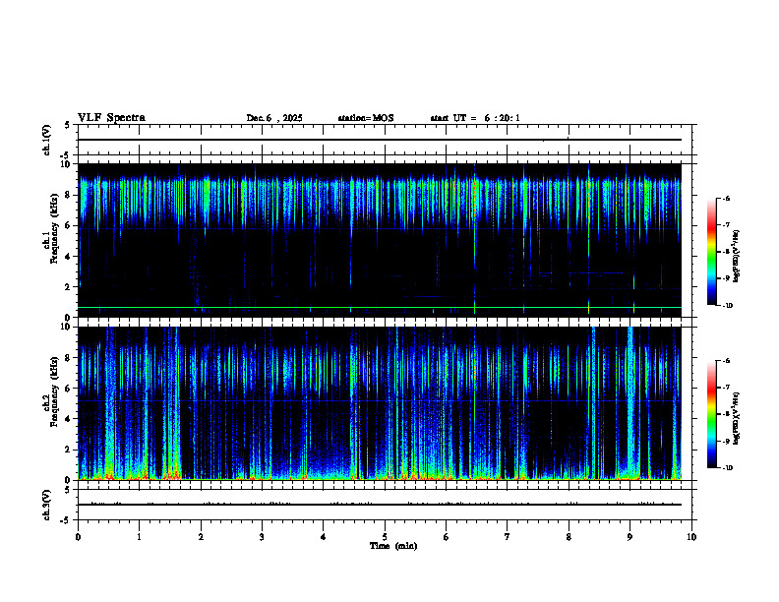
Task: Click the green horizontal line in ch.1 spectrogram
Action: point(380,308)
